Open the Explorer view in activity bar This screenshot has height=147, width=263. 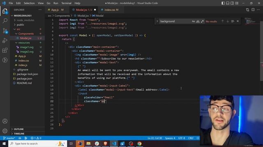[x=5, y=11]
